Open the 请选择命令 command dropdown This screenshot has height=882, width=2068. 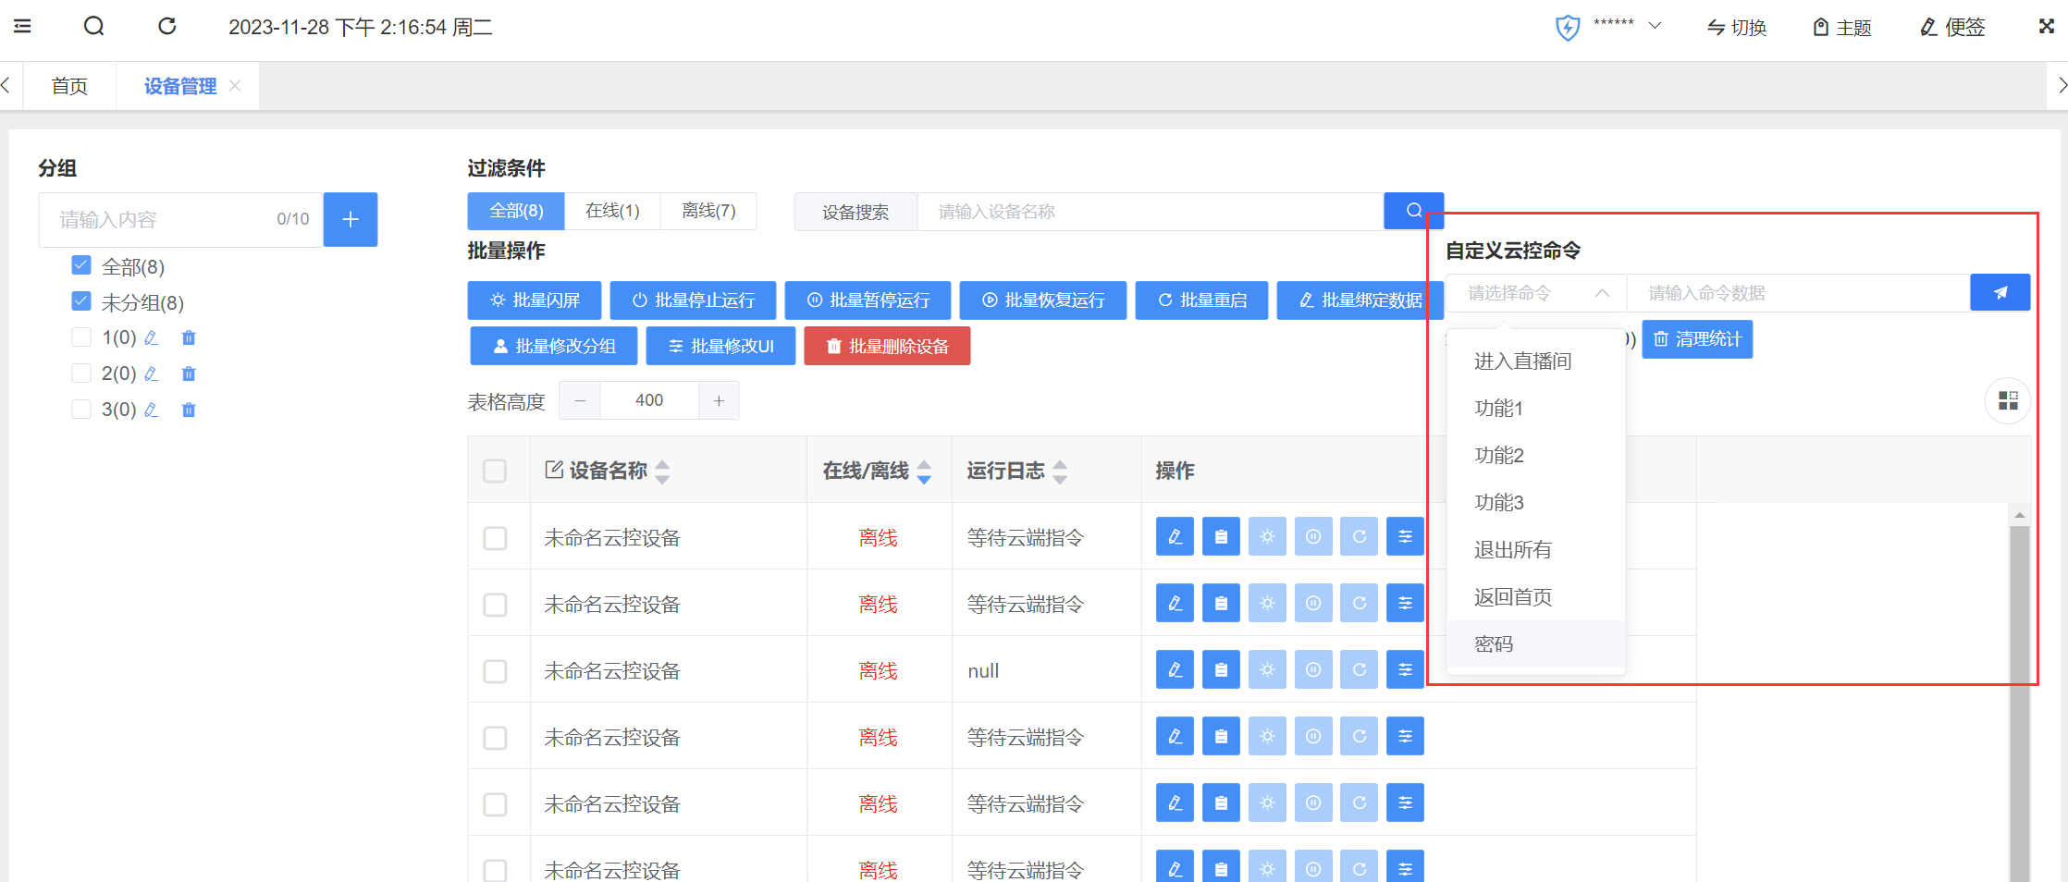(1536, 293)
